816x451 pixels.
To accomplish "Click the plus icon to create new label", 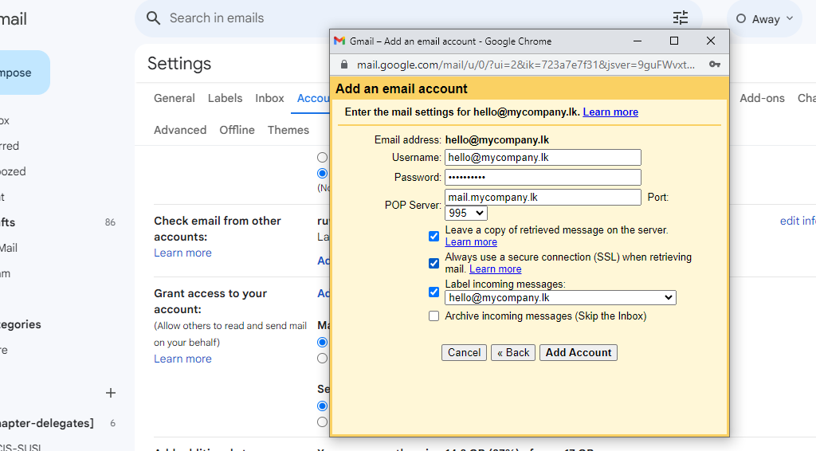I will click(x=110, y=393).
